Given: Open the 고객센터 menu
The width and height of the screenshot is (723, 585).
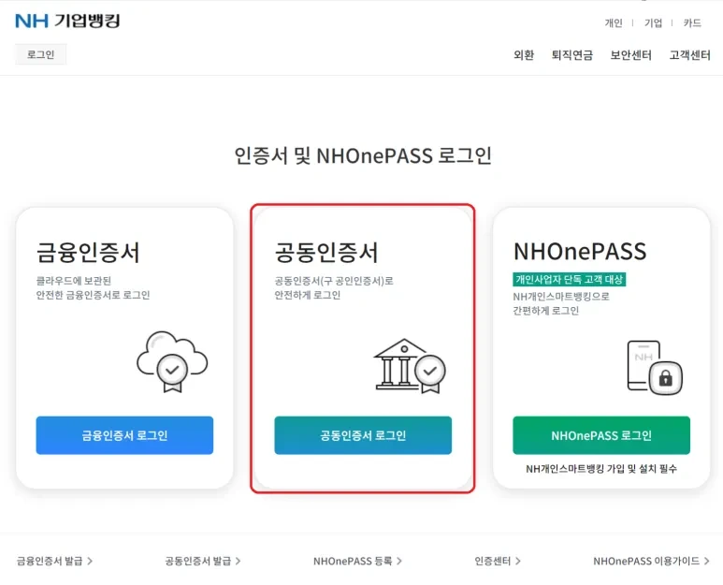Looking at the screenshot, I should pos(690,55).
